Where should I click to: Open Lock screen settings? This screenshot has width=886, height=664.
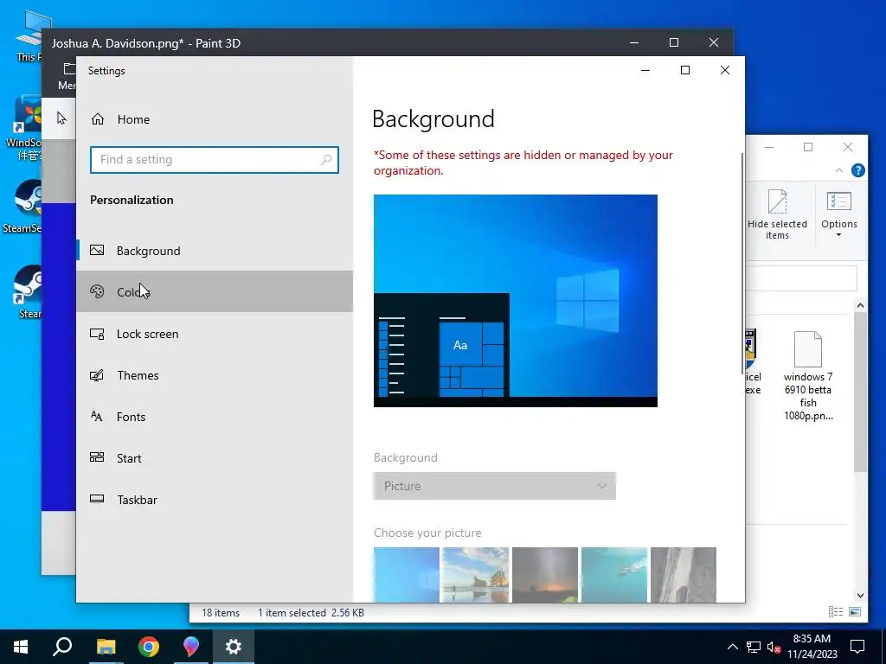215,334
